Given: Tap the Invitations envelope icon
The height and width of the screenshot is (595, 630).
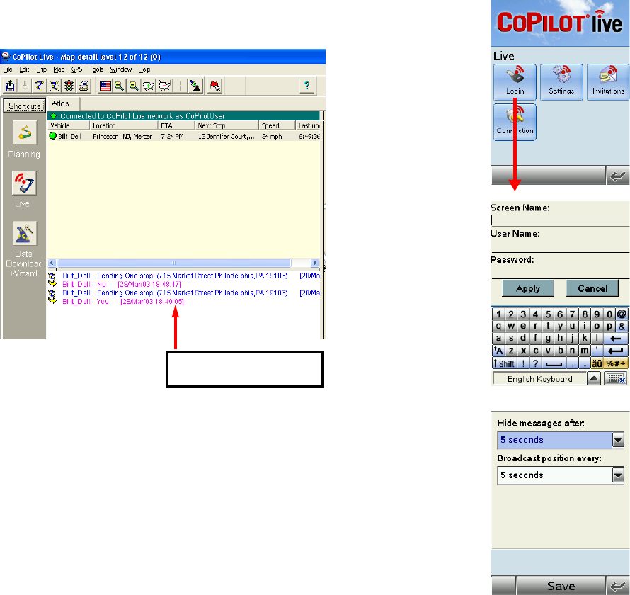Looking at the screenshot, I should pos(608,81).
